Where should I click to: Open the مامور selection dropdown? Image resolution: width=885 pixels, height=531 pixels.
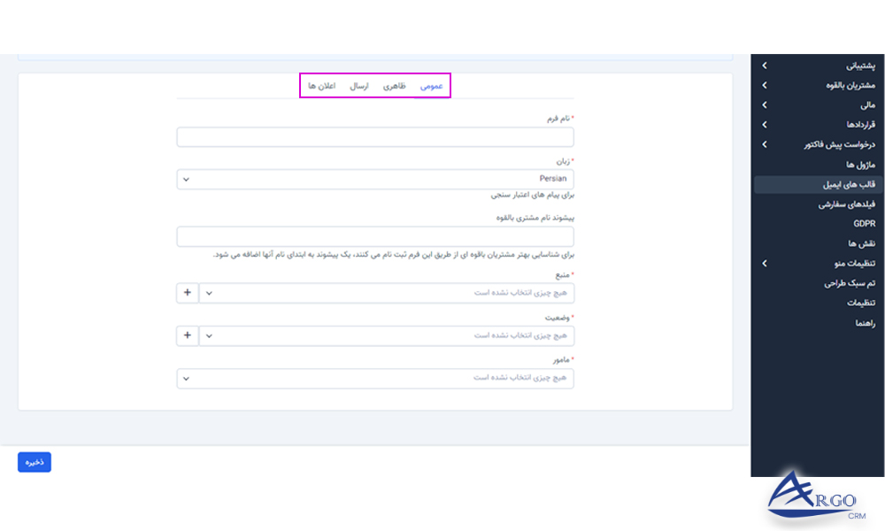click(374, 378)
